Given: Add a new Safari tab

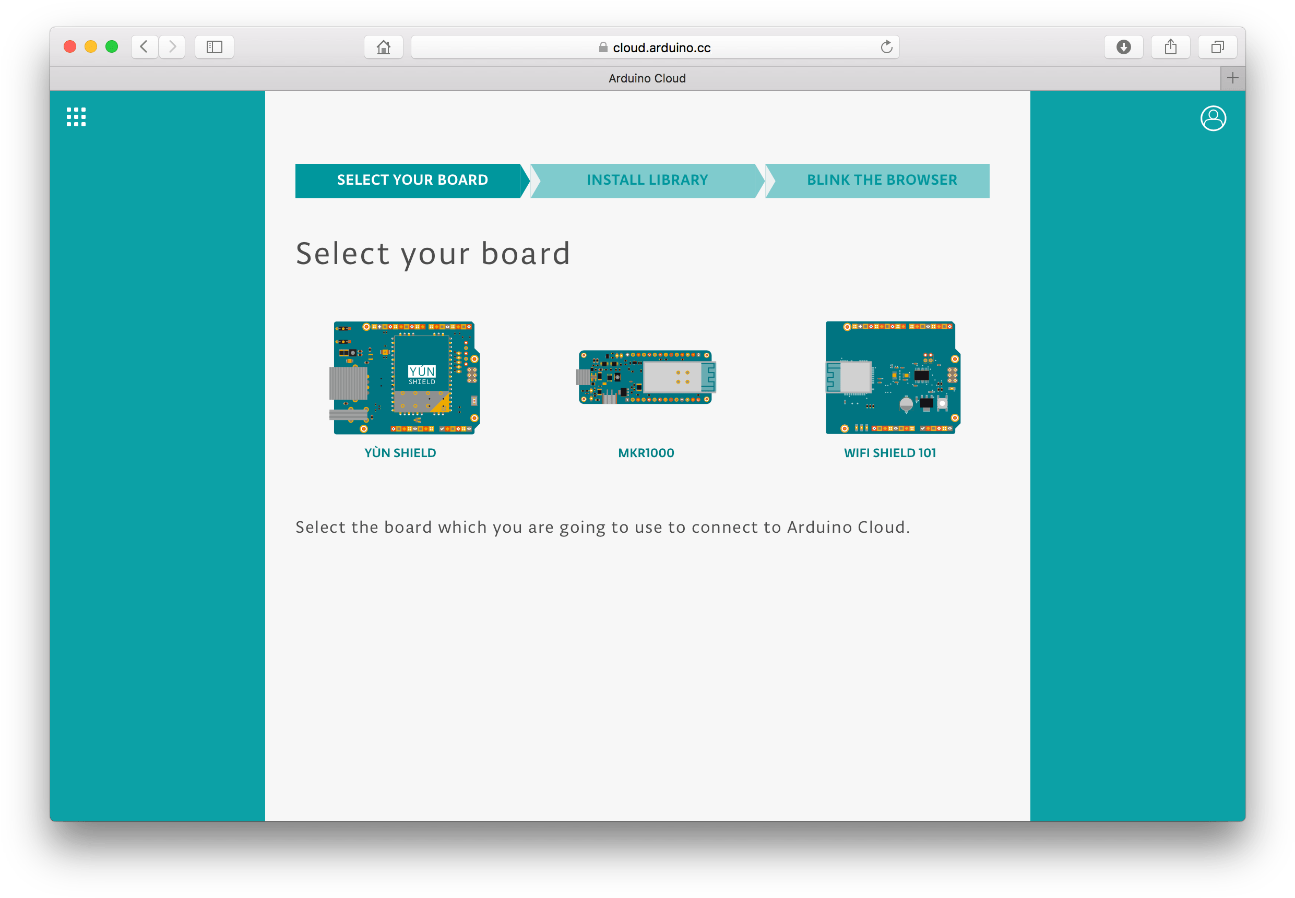Looking at the screenshot, I should coord(1232,78).
